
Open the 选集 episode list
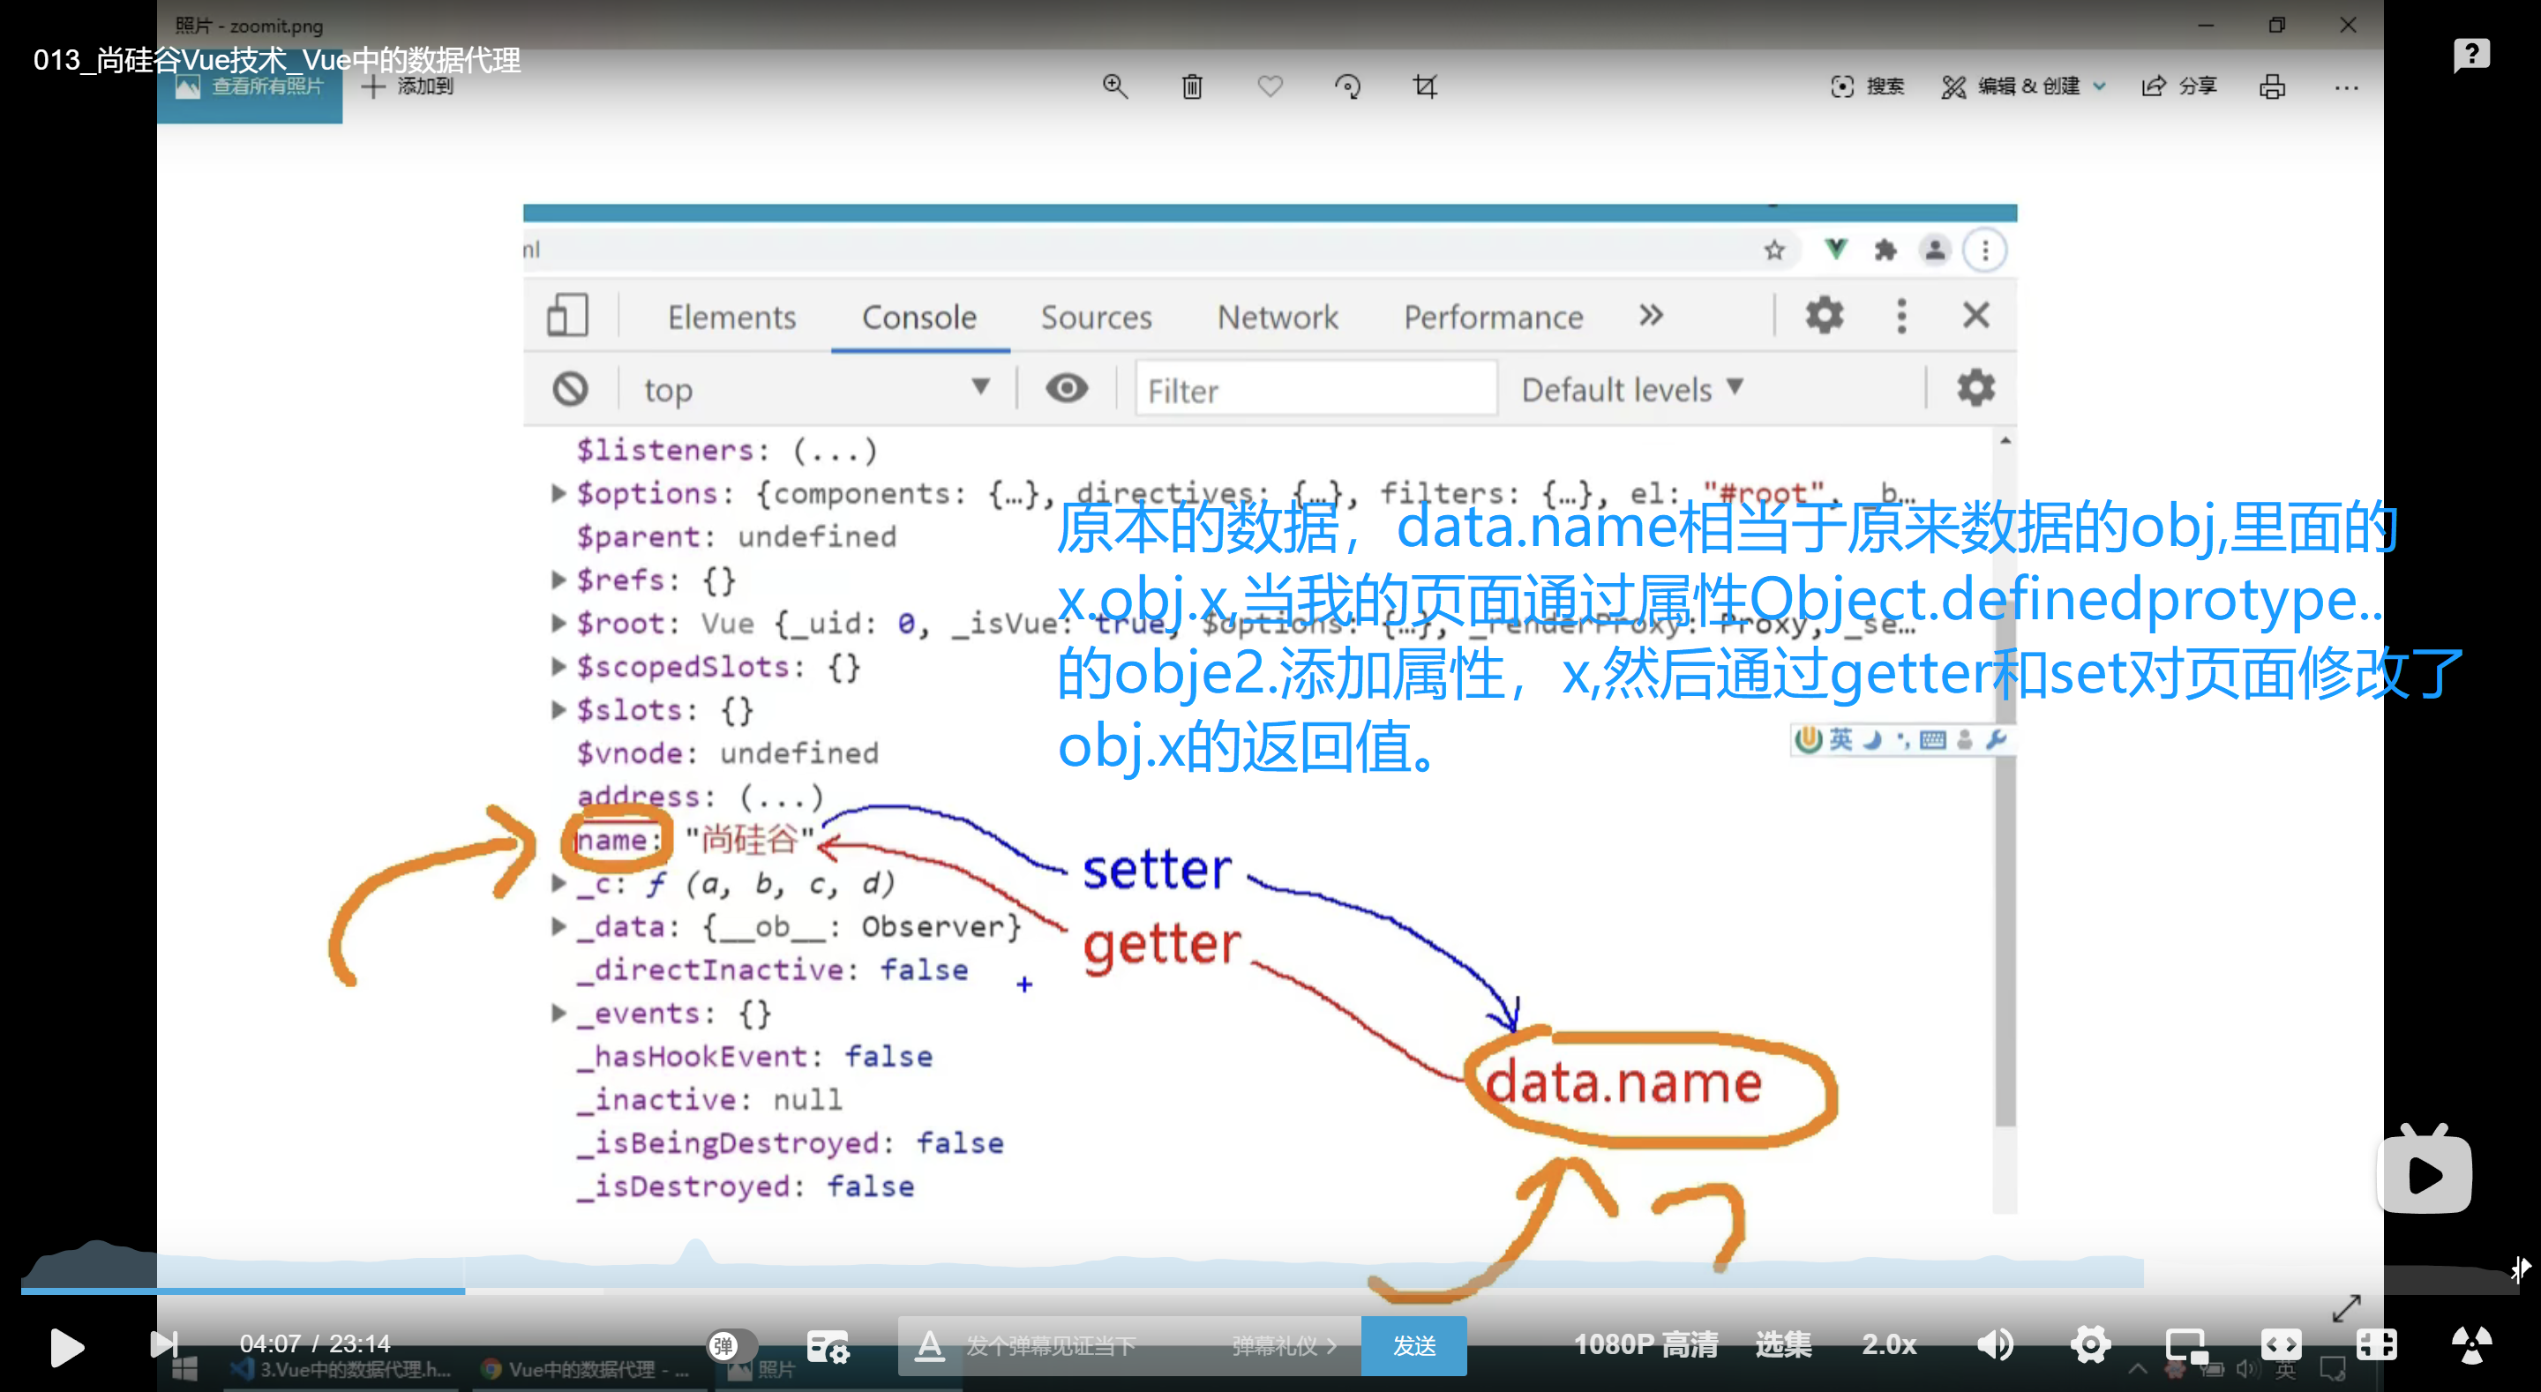[1783, 1344]
